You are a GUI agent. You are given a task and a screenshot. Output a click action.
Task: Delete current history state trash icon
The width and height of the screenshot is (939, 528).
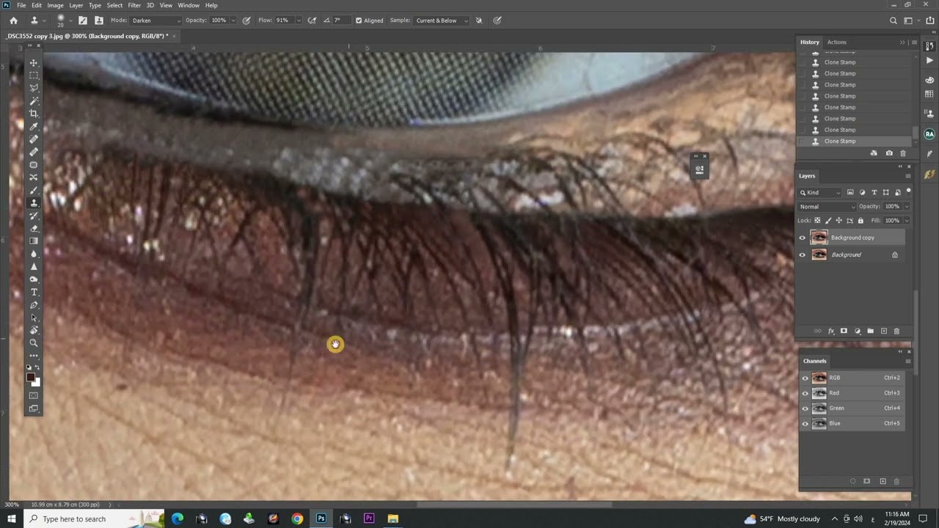click(x=903, y=153)
